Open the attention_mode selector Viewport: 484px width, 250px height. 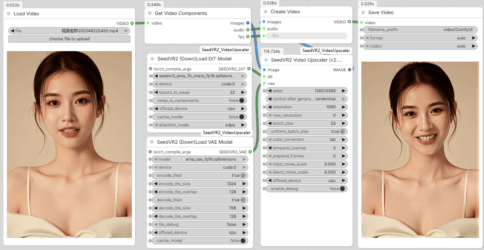199,125
